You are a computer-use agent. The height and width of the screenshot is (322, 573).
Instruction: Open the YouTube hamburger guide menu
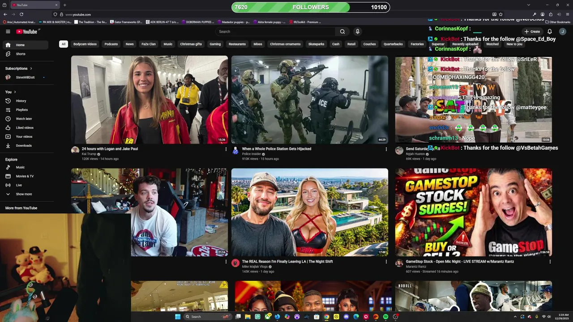(8, 31)
